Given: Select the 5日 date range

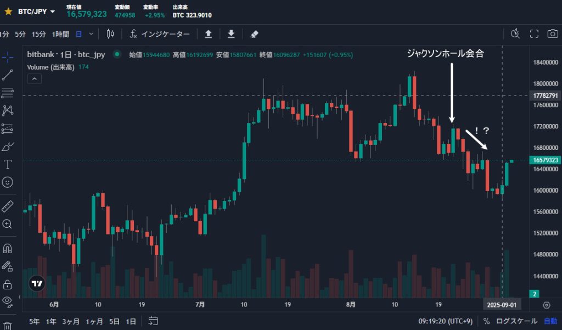Looking at the screenshot, I should [x=114, y=321].
